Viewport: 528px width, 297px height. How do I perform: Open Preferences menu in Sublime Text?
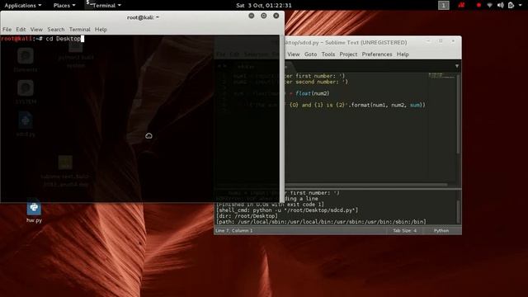point(377,54)
